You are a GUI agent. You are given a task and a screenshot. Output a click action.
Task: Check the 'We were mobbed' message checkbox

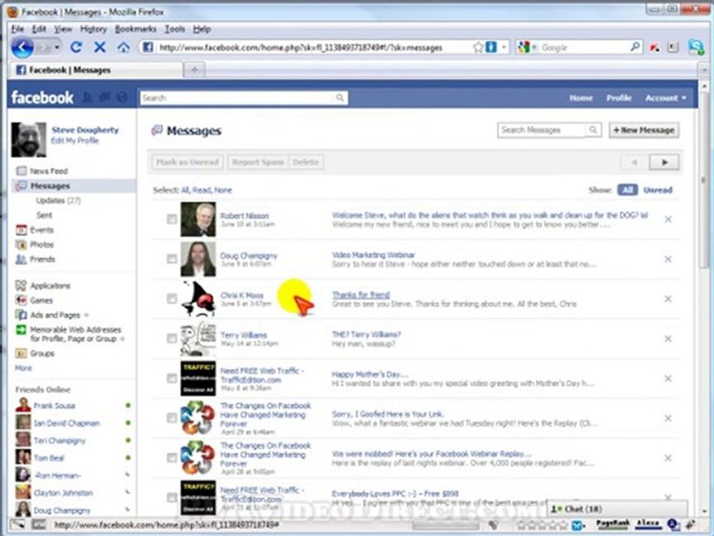click(172, 457)
